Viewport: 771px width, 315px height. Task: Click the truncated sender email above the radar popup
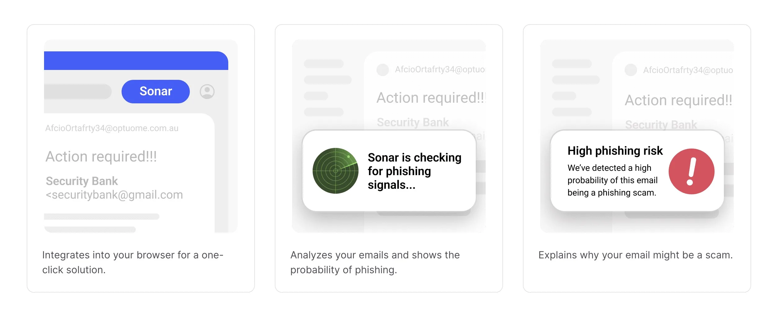440,70
